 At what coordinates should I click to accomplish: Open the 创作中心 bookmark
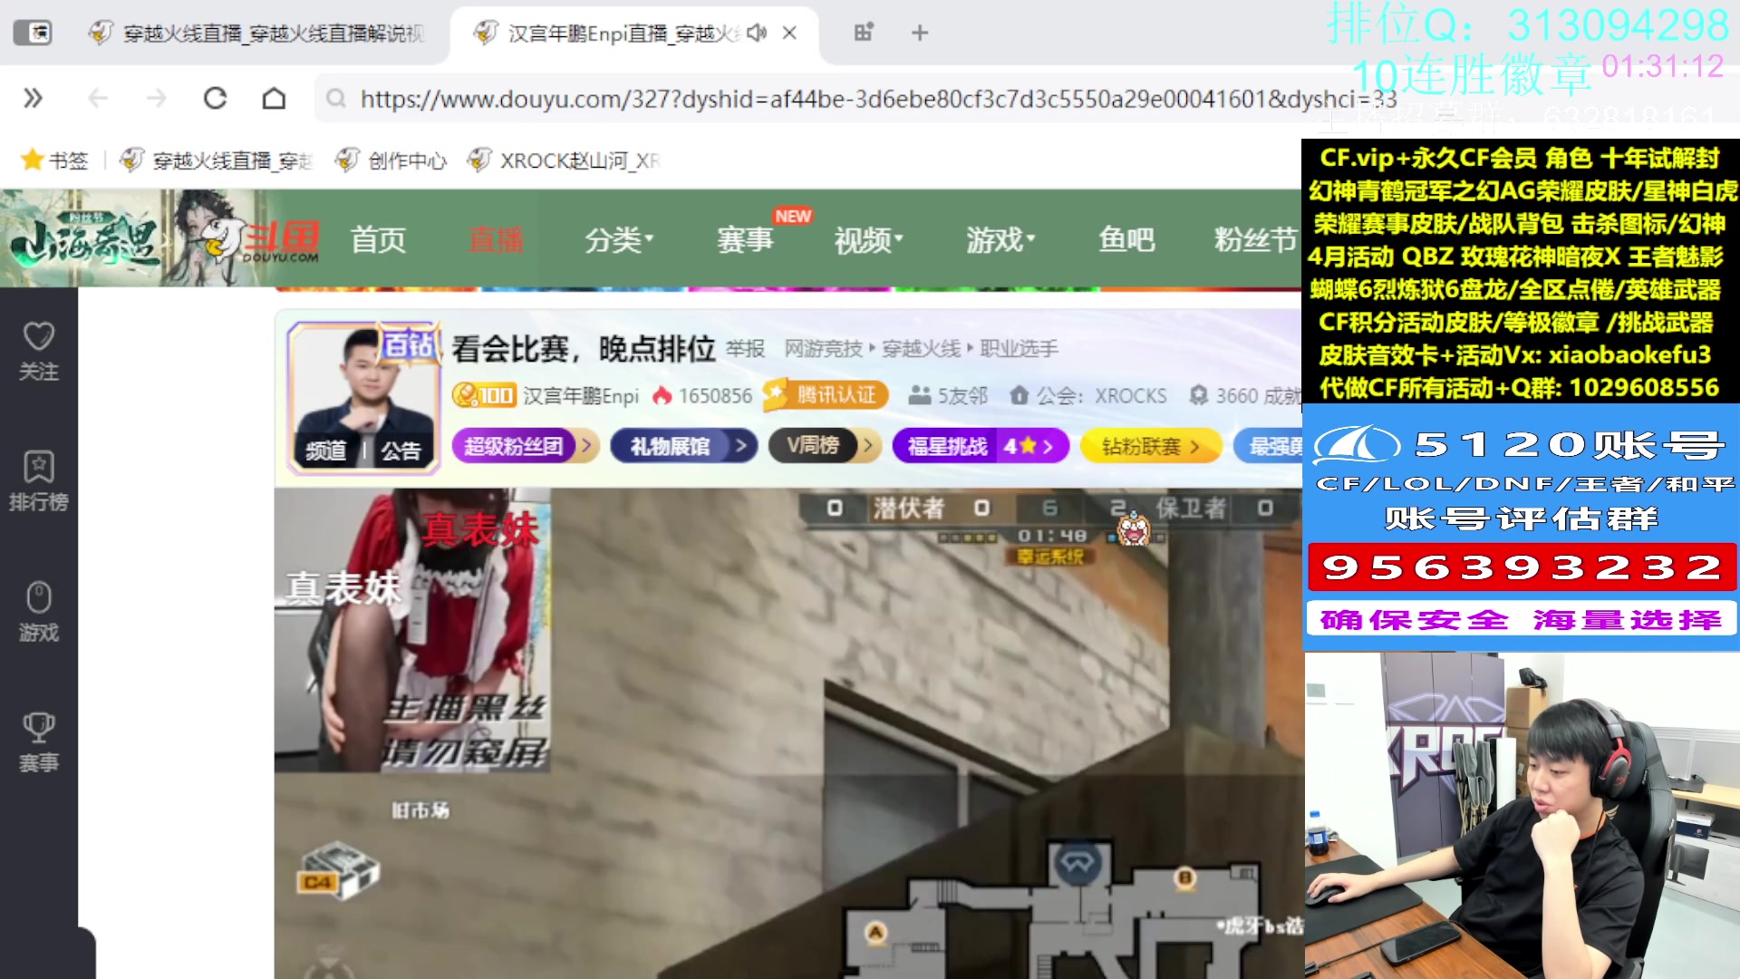(x=391, y=160)
